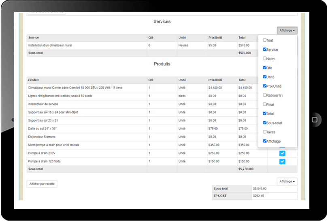Screen dimensions: 328x221
Task: Select Interrupteur de service row
Action: 162,104
